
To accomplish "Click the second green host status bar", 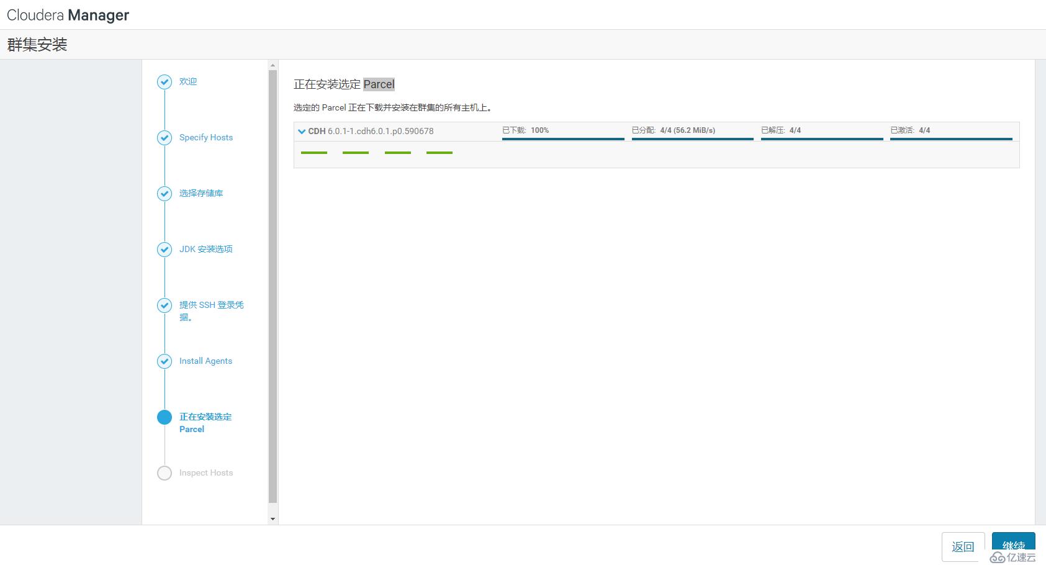I will point(356,153).
